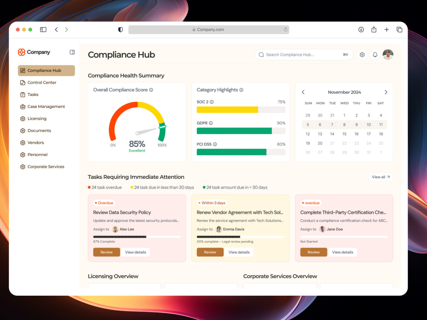Click Review on Renew Vendor Agreement card
The height and width of the screenshot is (320, 427).
click(210, 252)
